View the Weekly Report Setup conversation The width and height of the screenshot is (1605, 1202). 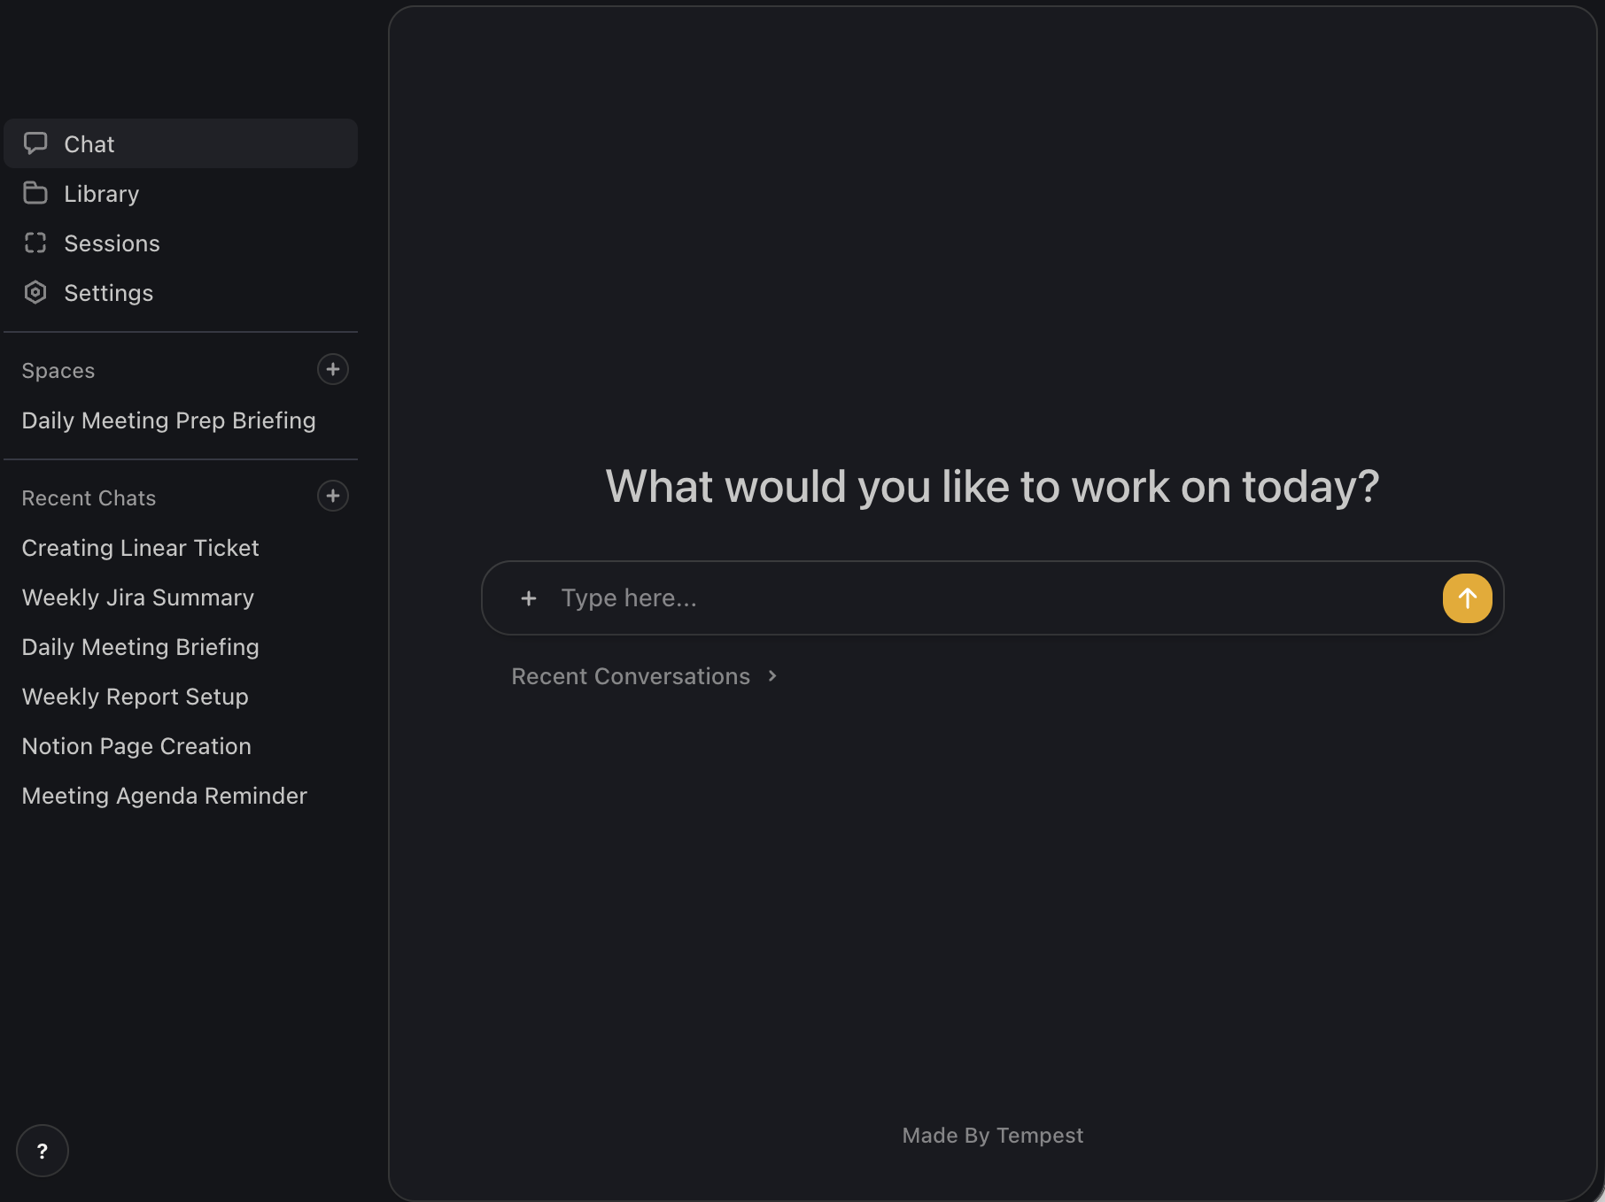coord(135,696)
